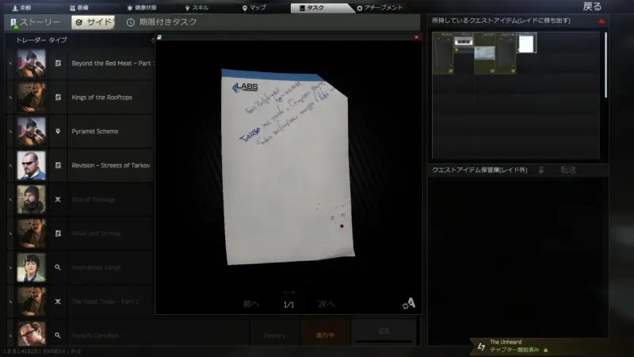Toggle the サイド (Side) task filter

(93, 22)
